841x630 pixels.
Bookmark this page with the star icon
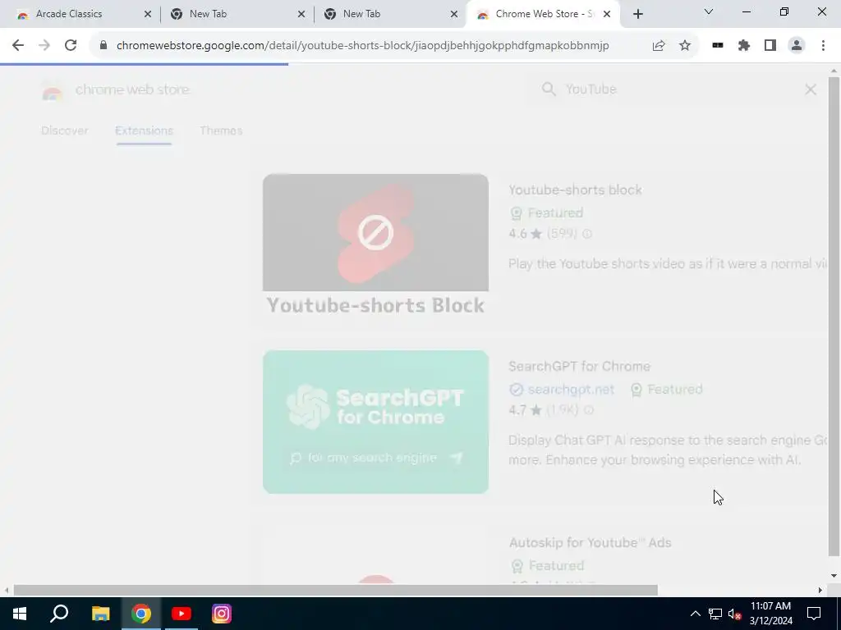[685, 46]
